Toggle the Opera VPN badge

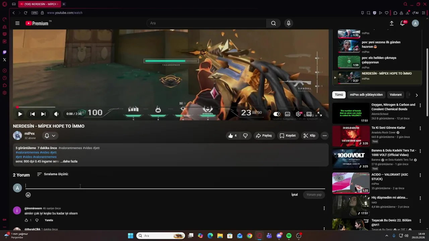point(35,13)
